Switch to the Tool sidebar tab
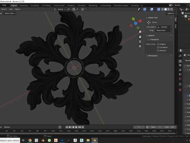The image size is (190, 143). 176,19
